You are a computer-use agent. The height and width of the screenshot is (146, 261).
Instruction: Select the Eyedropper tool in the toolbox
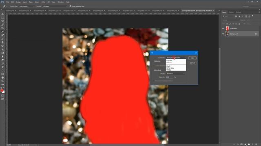click(x=2, y=32)
